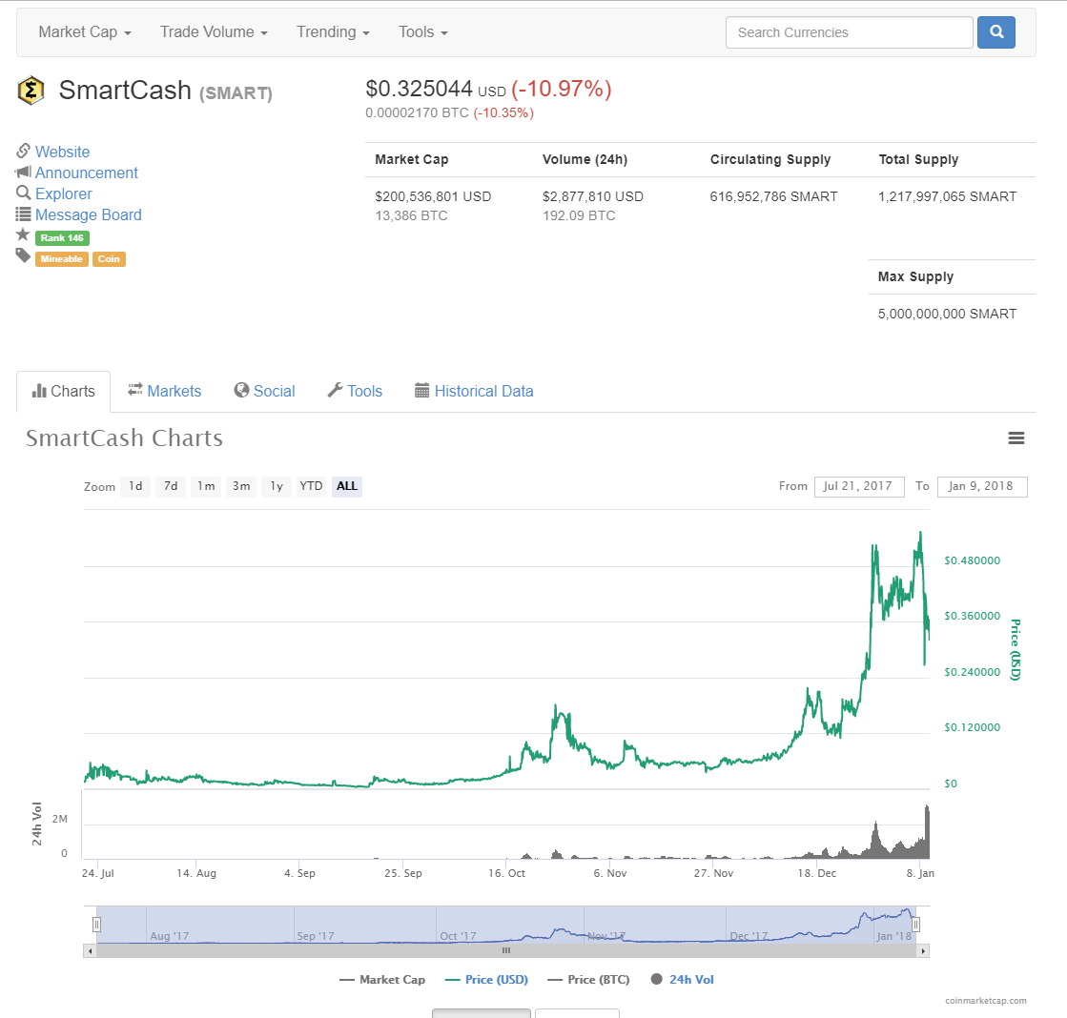Click the navigator horizontal scrollbar thumb
This screenshot has width=1067, height=1018.
(x=506, y=950)
